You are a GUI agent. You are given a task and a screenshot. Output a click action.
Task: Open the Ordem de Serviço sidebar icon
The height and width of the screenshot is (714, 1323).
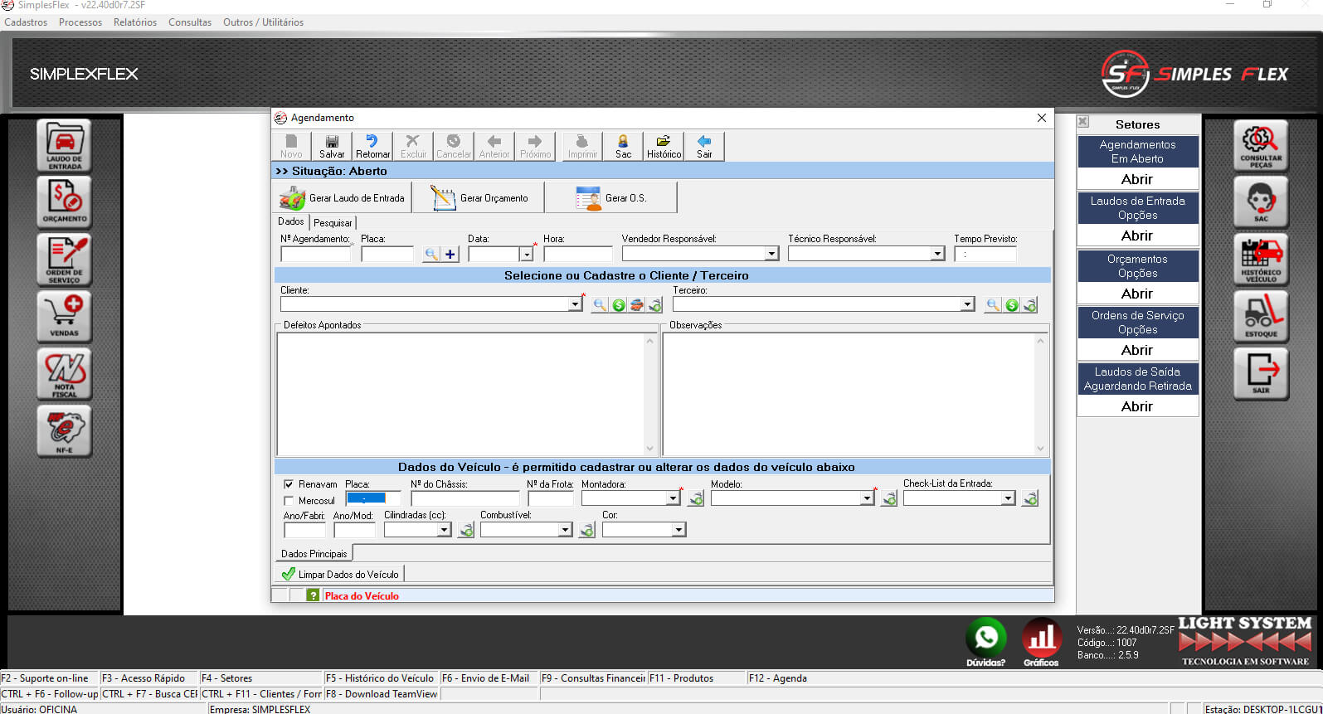65,260
